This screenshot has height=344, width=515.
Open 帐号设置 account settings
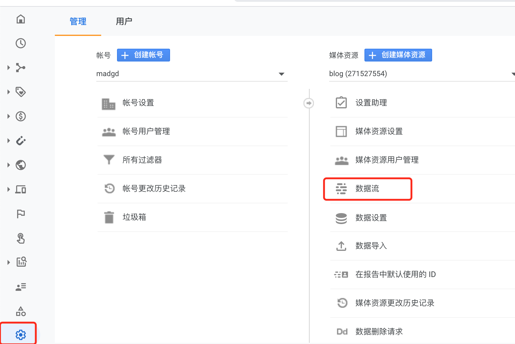pyautogui.click(x=138, y=103)
